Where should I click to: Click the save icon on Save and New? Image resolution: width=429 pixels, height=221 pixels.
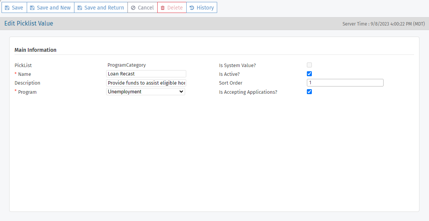tap(33, 7)
